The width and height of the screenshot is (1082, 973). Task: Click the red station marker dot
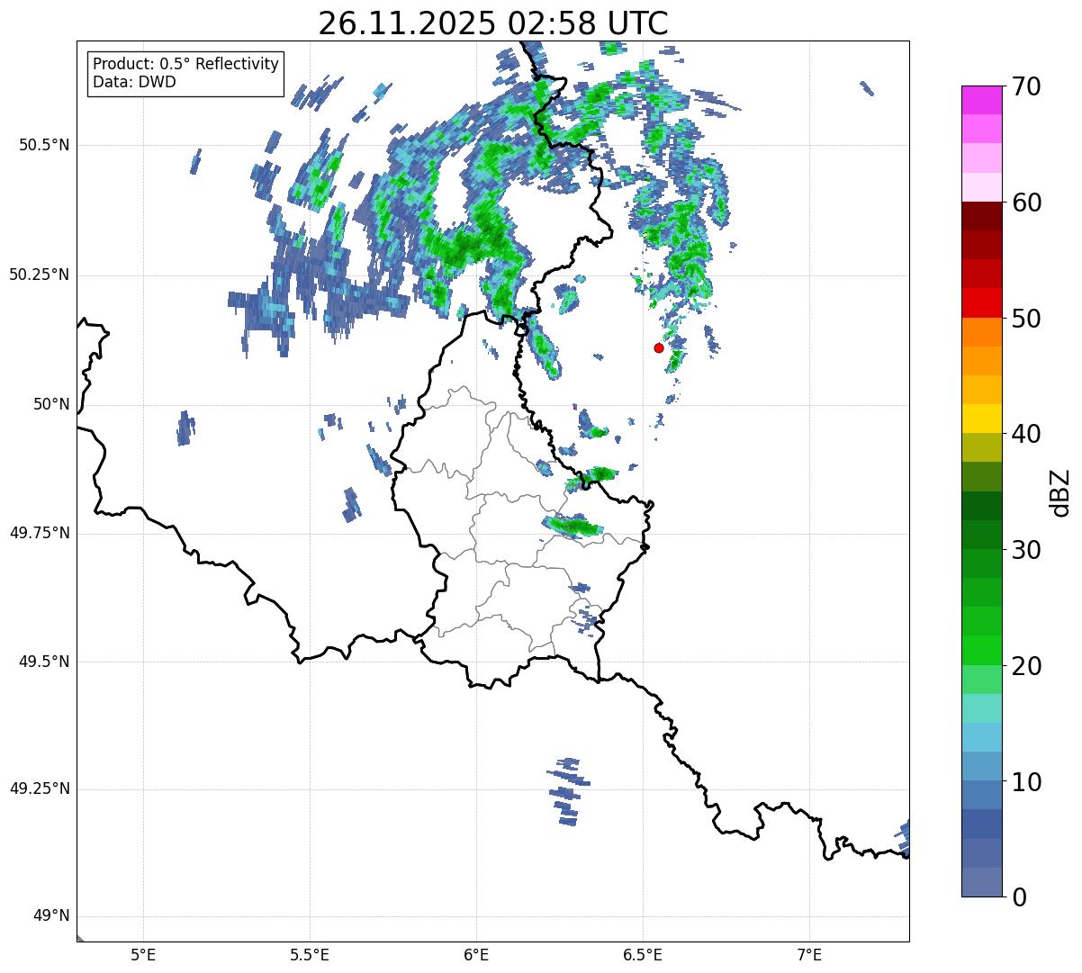click(x=659, y=347)
